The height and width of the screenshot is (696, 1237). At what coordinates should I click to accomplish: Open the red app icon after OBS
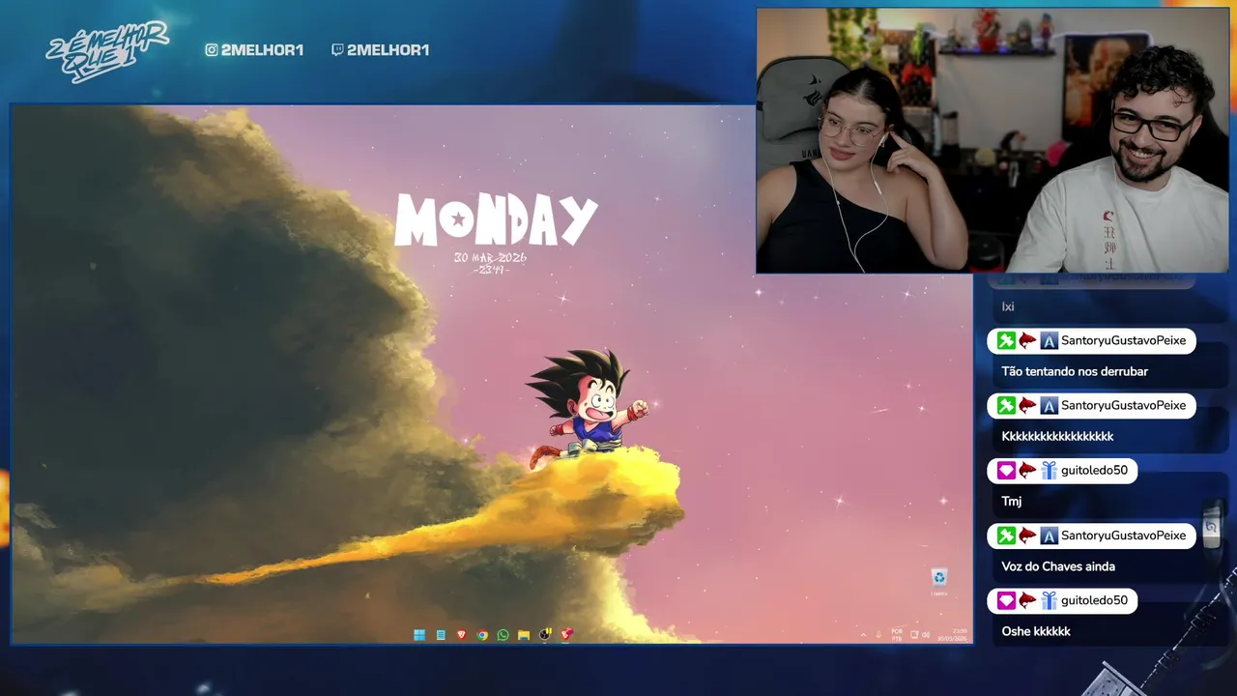coord(566,635)
